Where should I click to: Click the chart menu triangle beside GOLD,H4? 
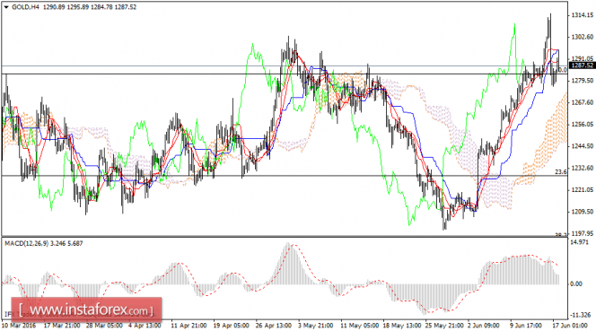click(6, 7)
